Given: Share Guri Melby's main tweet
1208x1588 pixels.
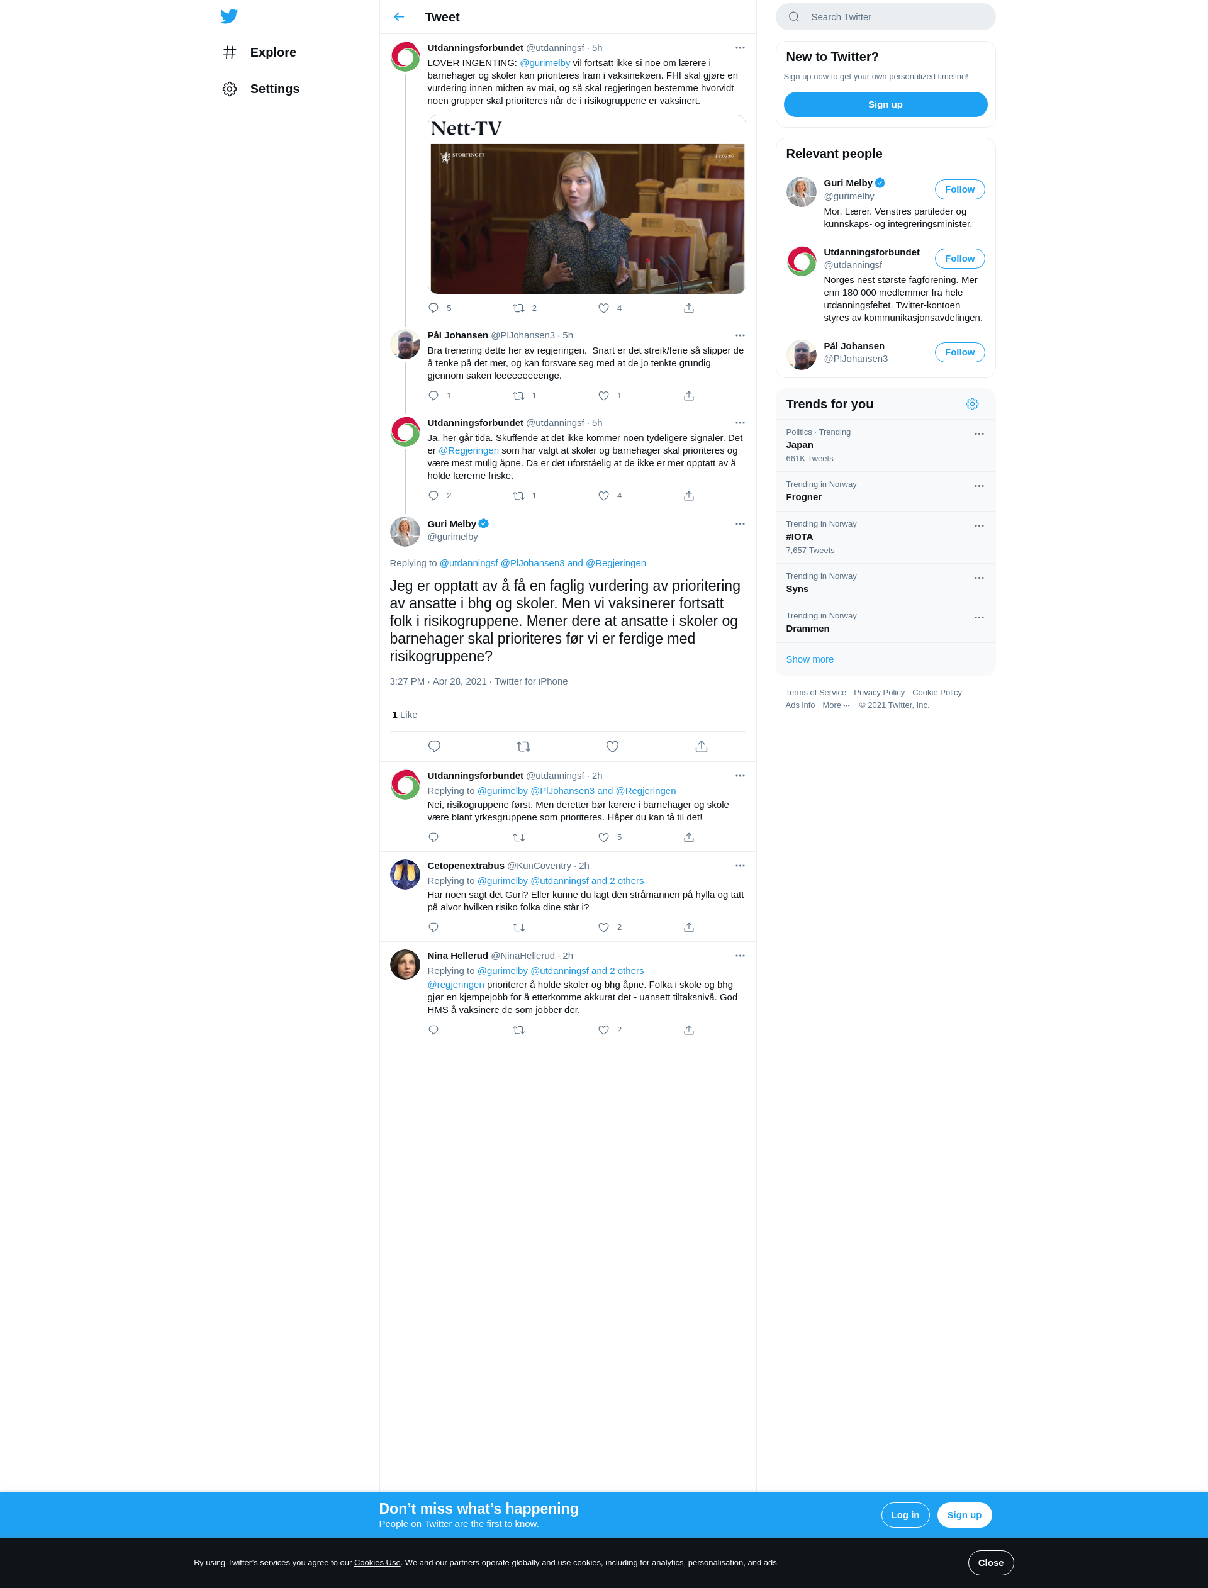Looking at the screenshot, I should tap(701, 746).
